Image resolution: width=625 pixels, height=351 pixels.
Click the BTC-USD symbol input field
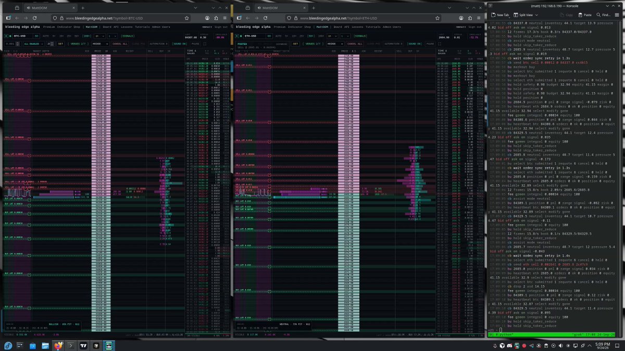point(22,36)
